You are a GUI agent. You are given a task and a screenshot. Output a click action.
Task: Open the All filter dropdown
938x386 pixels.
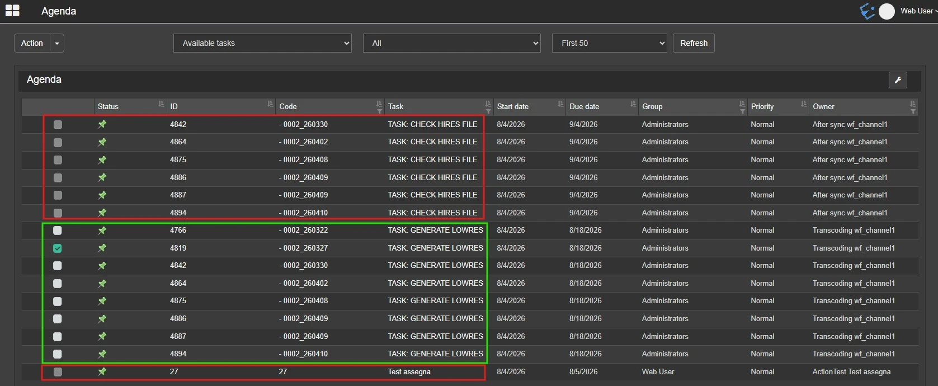(x=452, y=43)
